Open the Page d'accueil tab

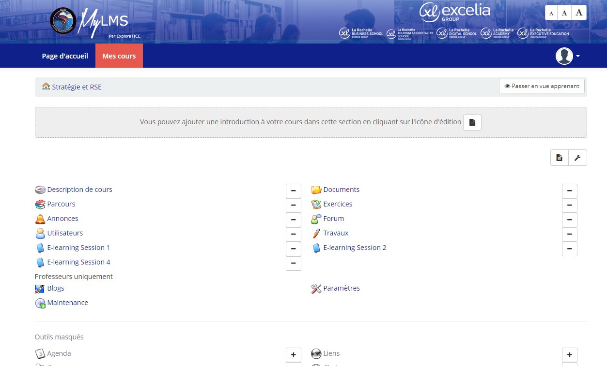point(65,56)
